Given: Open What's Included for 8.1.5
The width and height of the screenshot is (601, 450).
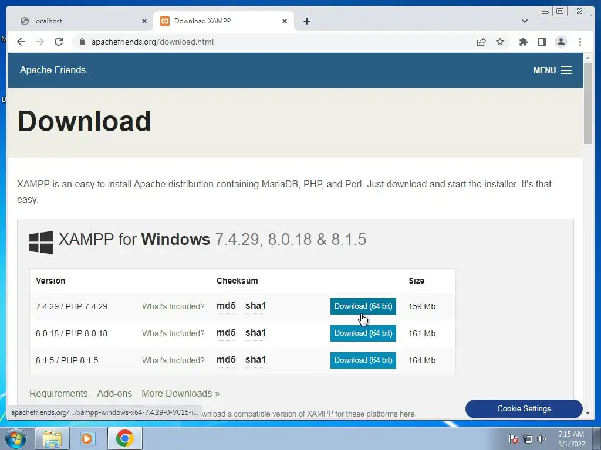Looking at the screenshot, I should pos(173,360).
